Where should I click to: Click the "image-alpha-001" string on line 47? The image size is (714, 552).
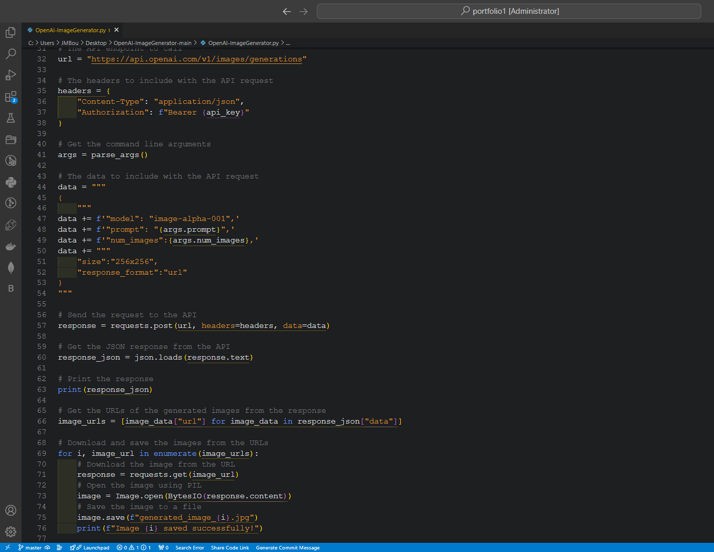click(190, 219)
